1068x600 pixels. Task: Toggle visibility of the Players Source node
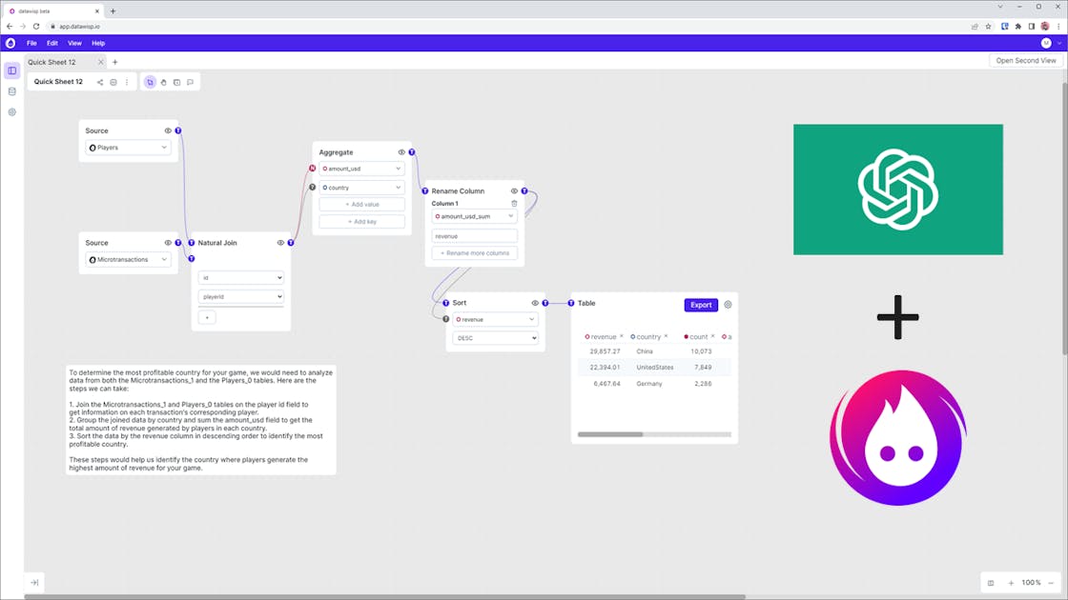tap(168, 130)
